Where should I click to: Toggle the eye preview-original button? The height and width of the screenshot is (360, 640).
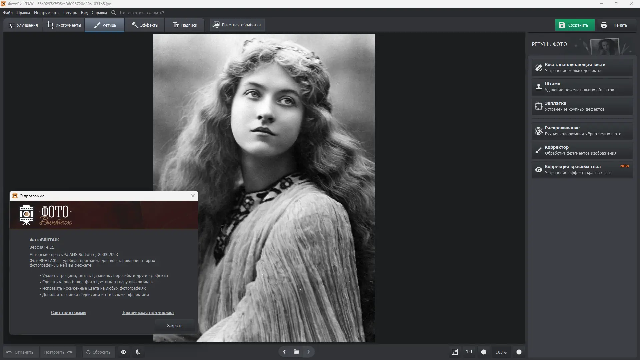[124, 352]
